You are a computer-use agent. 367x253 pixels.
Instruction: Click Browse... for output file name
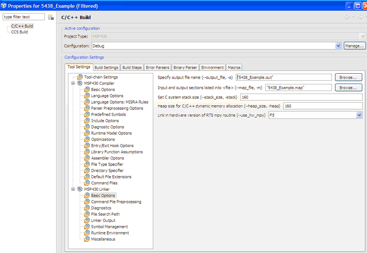[348, 77]
